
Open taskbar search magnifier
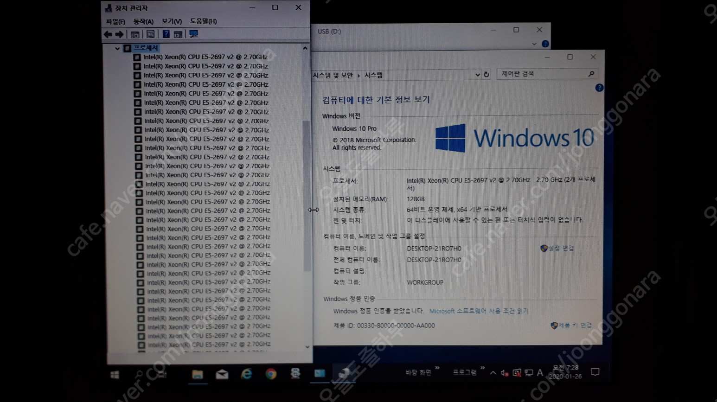click(x=139, y=374)
